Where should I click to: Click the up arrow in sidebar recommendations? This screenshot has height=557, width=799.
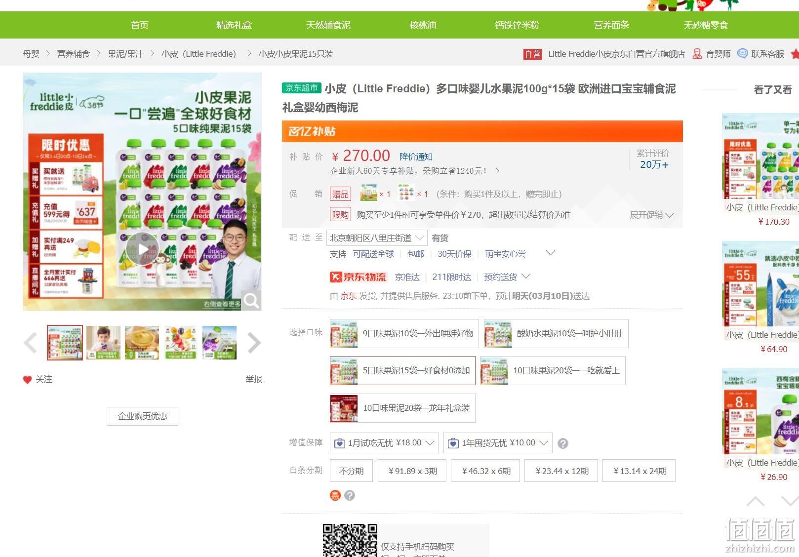click(756, 502)
